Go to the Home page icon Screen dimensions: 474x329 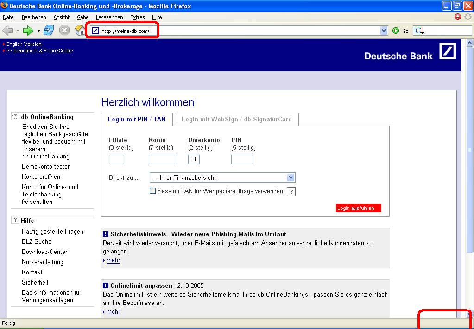click(x=80, y=31)
